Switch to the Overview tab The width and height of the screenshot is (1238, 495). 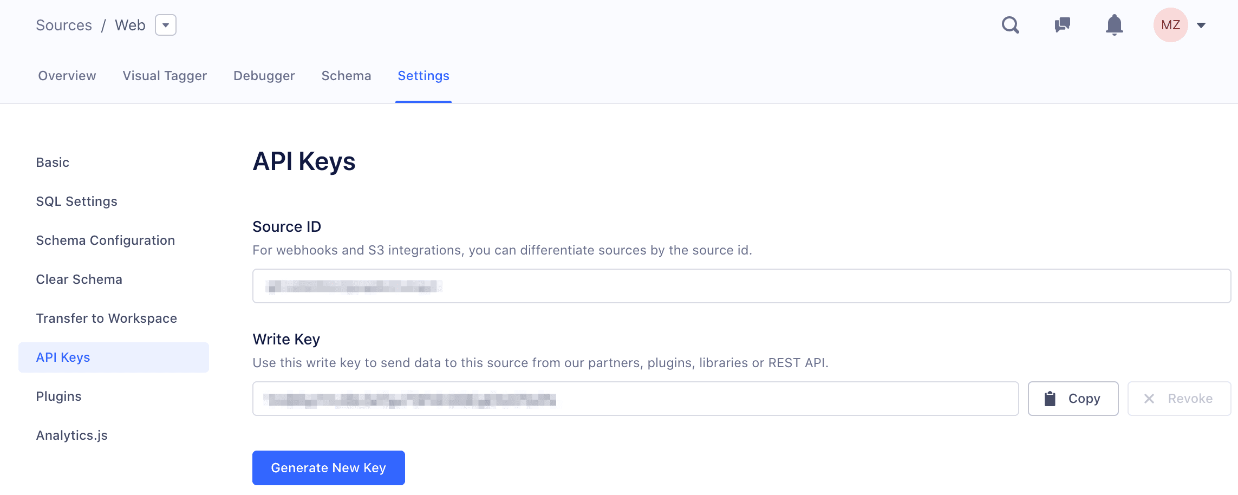click(x=66, y=76)
